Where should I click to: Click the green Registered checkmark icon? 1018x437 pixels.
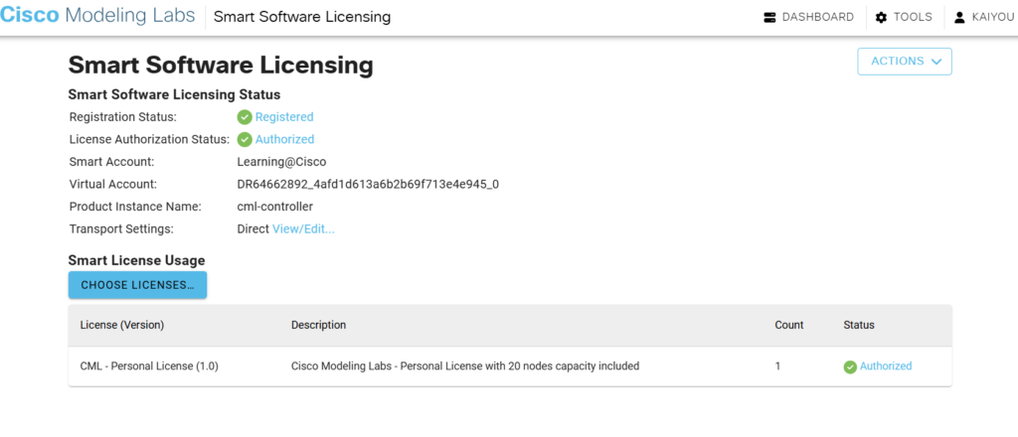click(x=245, y=117)
